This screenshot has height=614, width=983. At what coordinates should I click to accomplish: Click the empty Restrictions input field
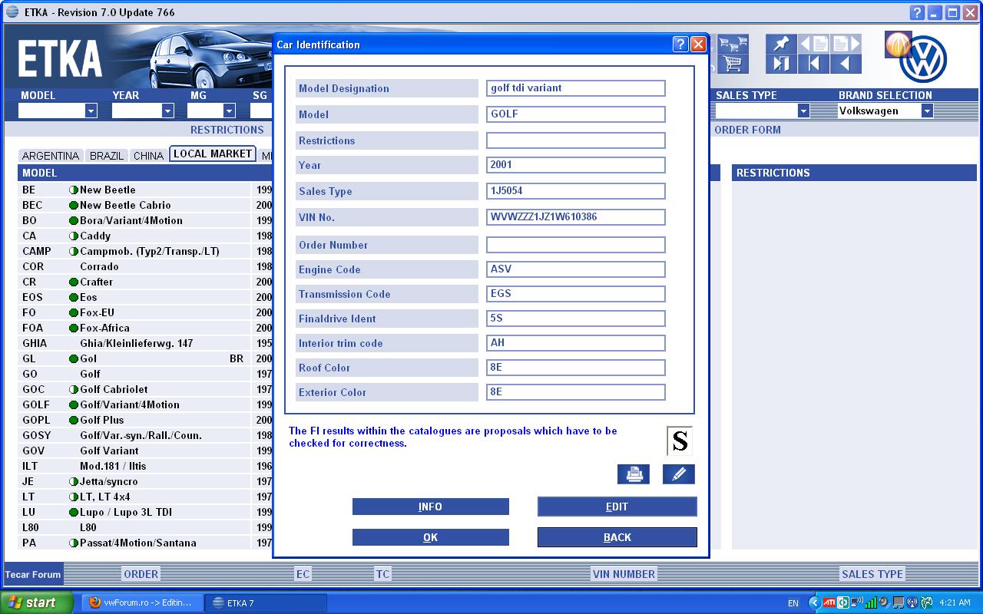coord(576,140)
